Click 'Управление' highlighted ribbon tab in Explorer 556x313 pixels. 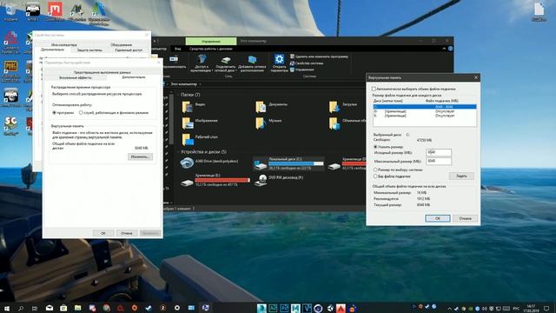pos(210,41)
